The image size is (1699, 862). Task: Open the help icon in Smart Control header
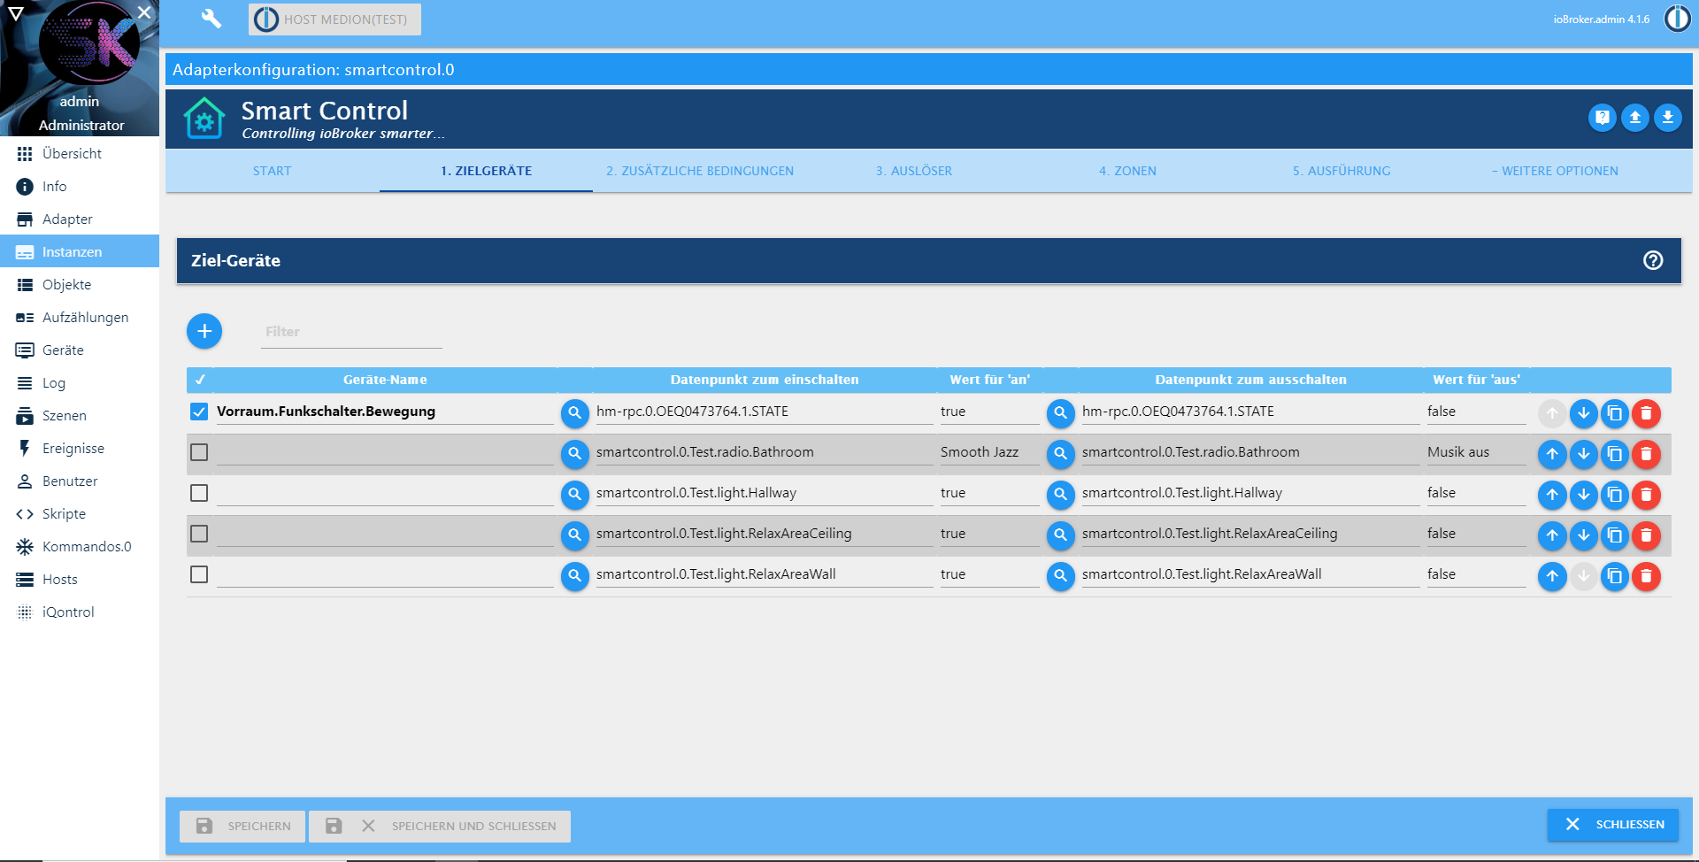click(x=1602, y=118)
